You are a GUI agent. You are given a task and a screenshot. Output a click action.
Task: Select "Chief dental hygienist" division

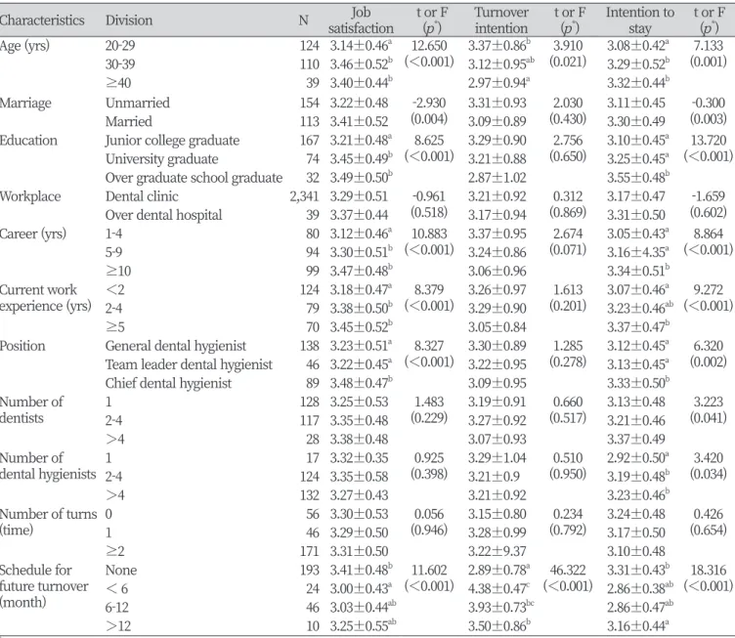168,384
